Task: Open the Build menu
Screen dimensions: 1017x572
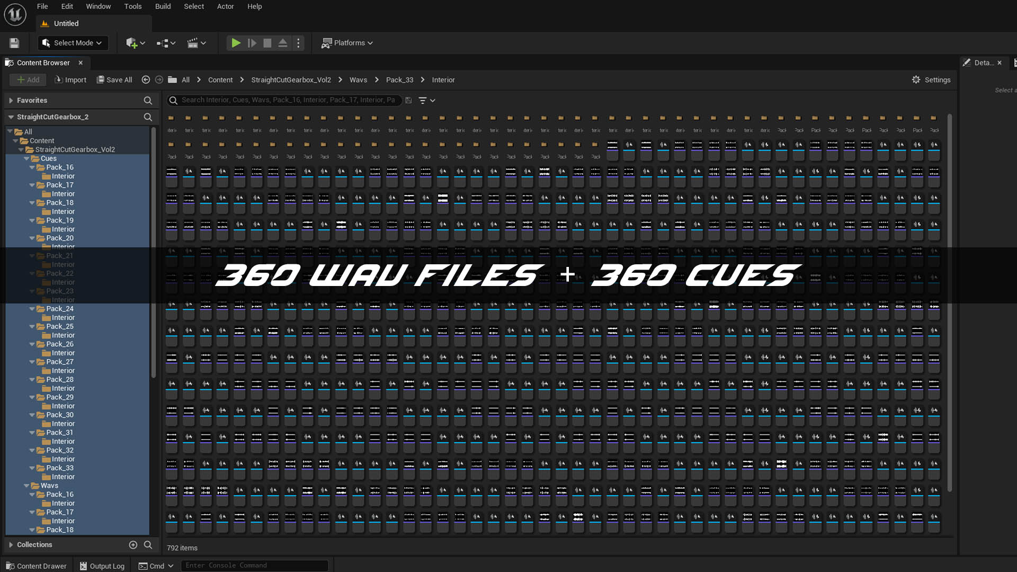Action: tap(163, 6)
